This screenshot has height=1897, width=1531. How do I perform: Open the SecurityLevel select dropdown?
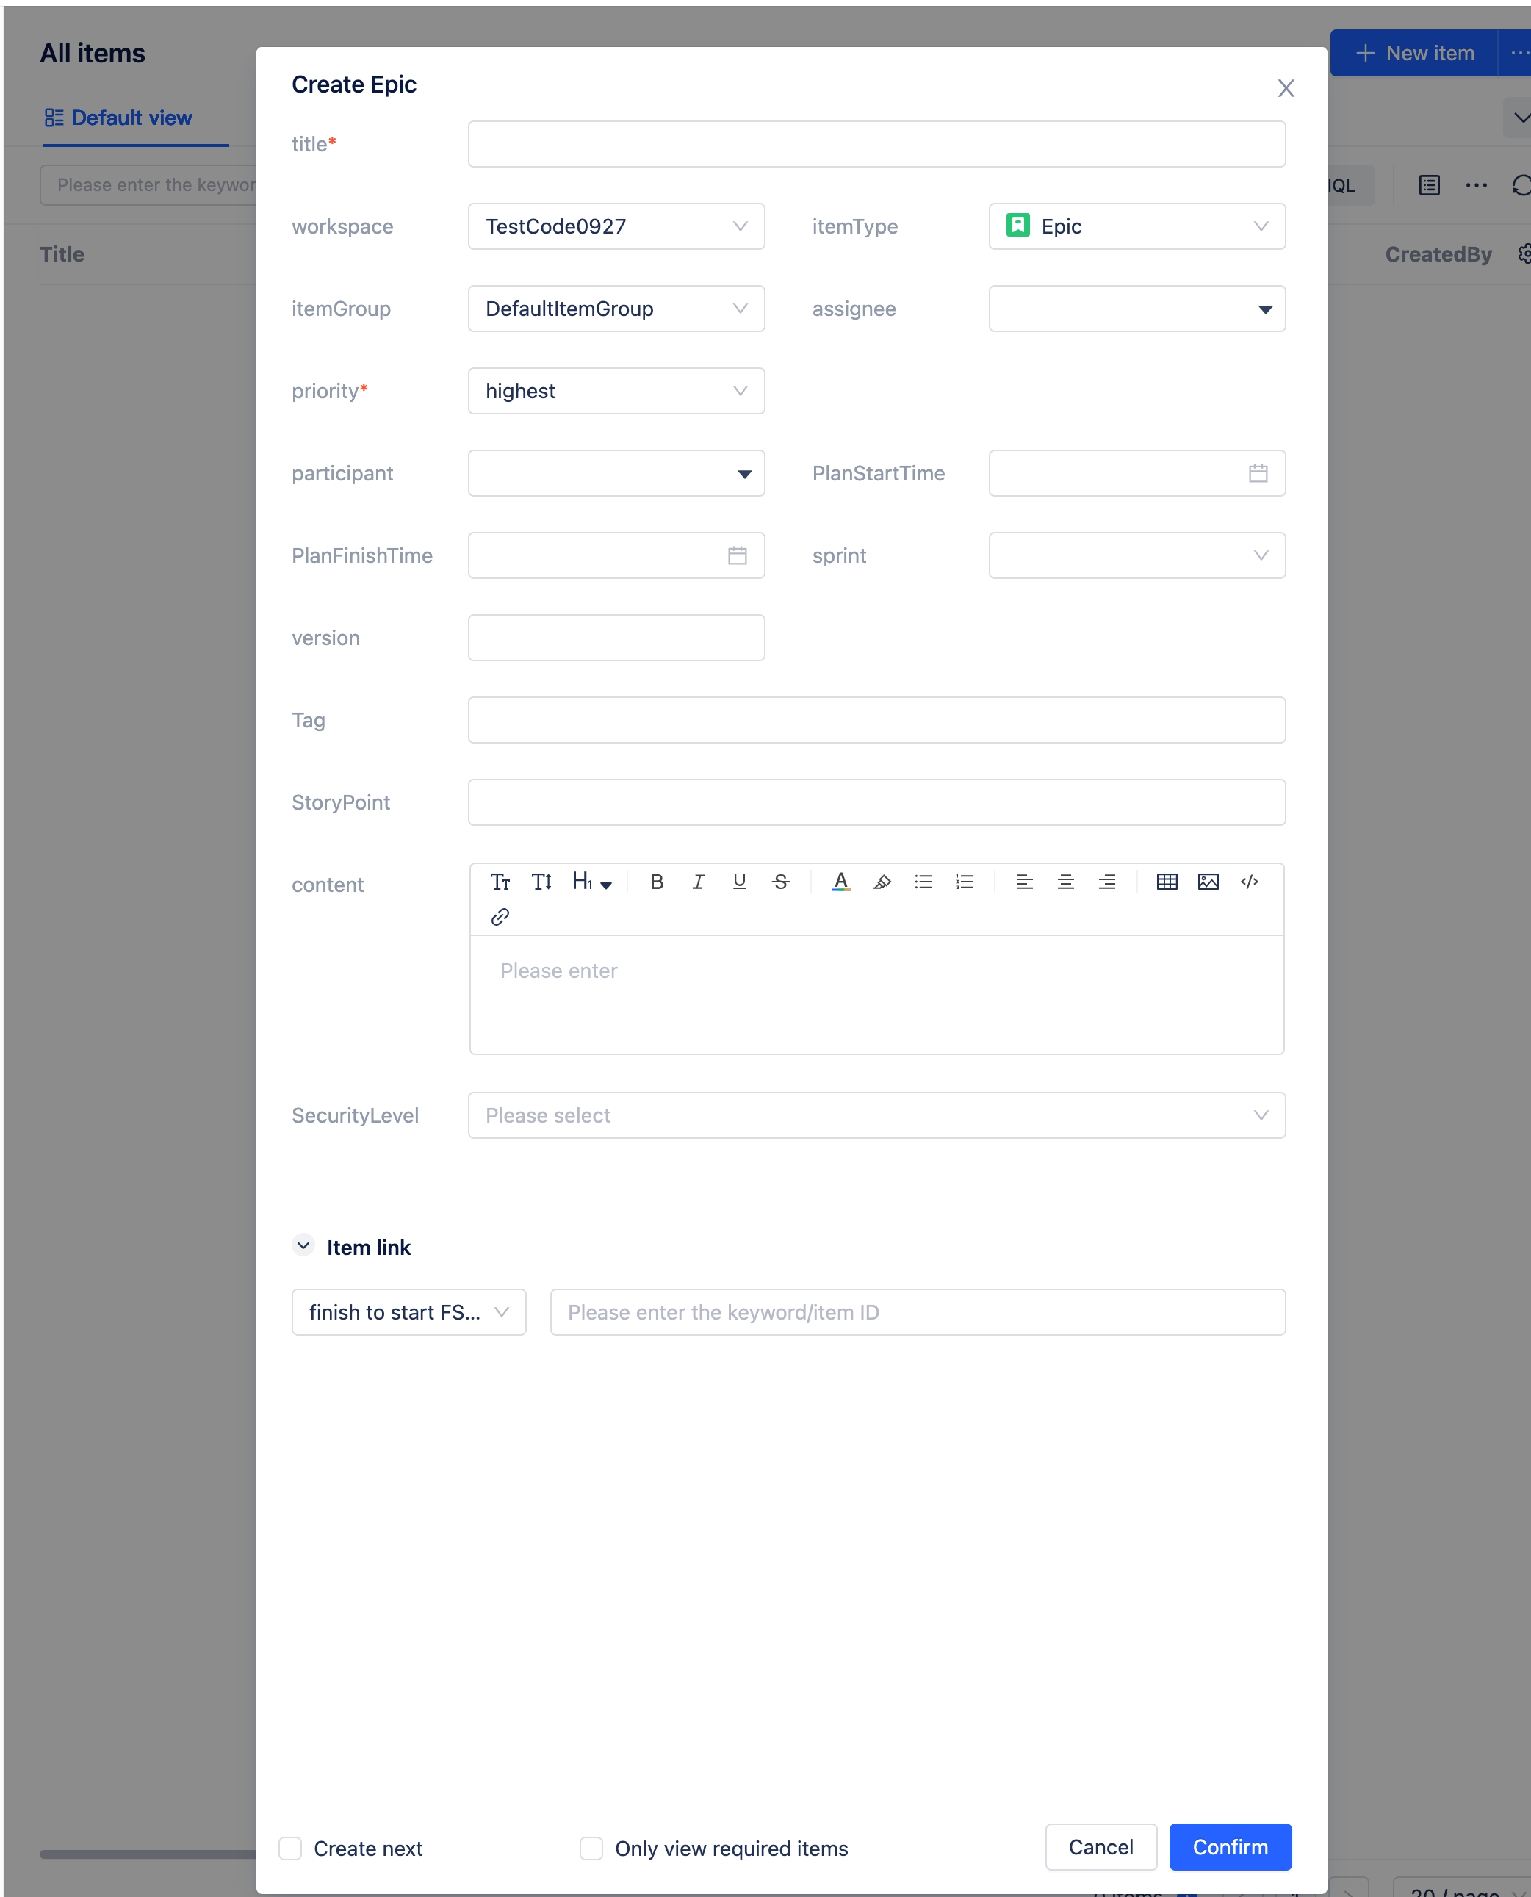(876, 1115)
